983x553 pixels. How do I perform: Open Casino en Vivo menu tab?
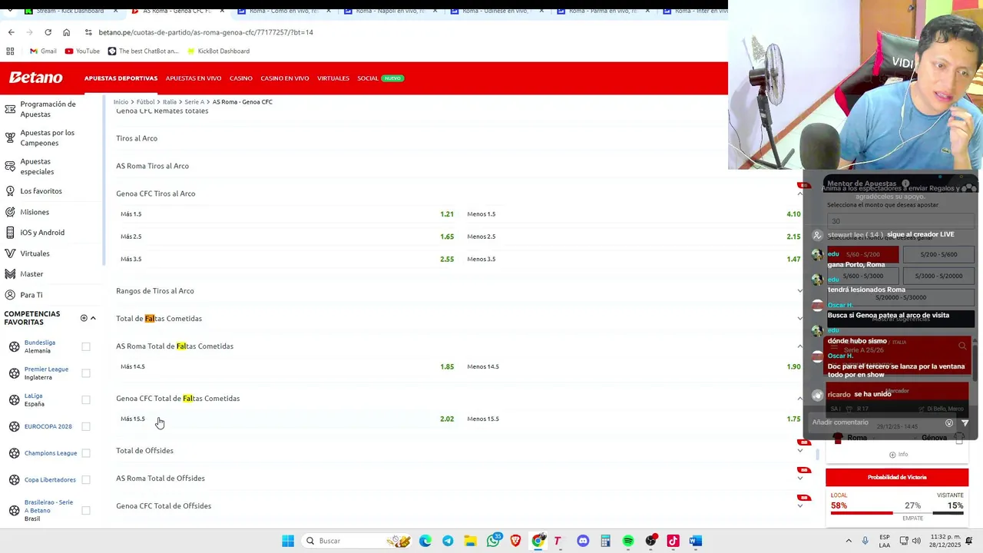click(285, 78)
